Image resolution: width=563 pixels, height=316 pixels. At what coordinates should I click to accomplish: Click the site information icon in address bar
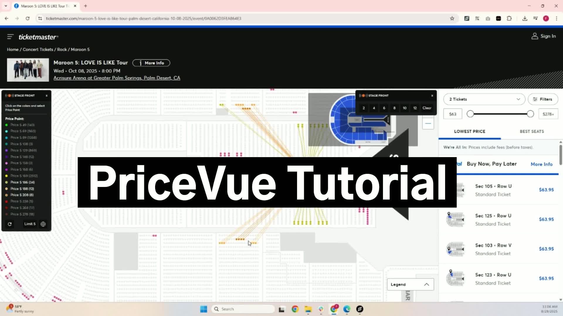pos(40,18)
